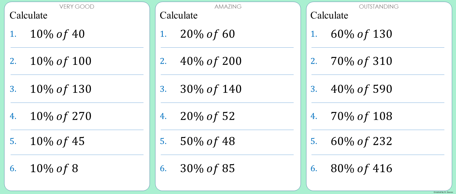Viewport: 456px width, 194px height.
Task: Click the AMAZING heading
Action: [x=228, y=7]
